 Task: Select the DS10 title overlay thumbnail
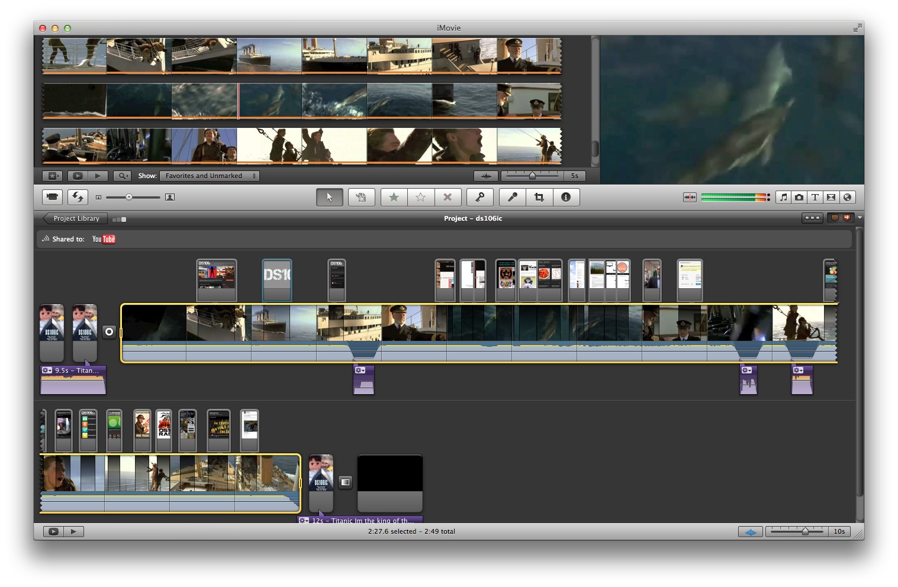[277, 280]
